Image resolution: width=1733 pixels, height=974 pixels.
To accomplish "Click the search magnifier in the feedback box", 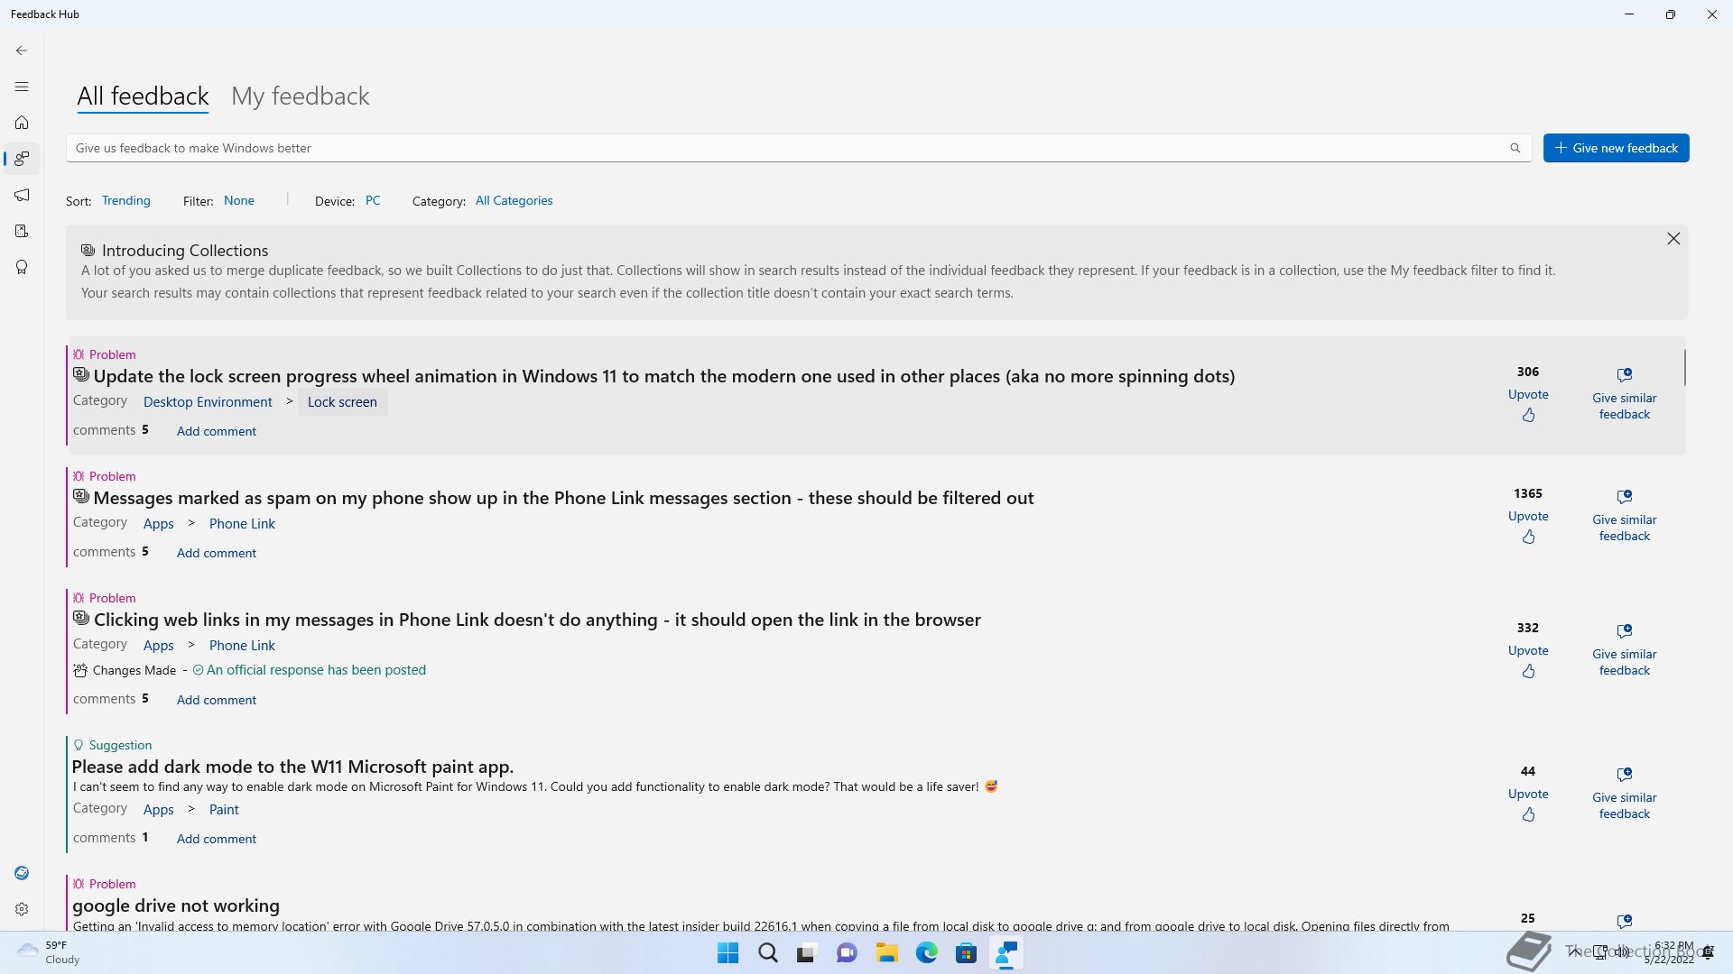I will 1515,148.
